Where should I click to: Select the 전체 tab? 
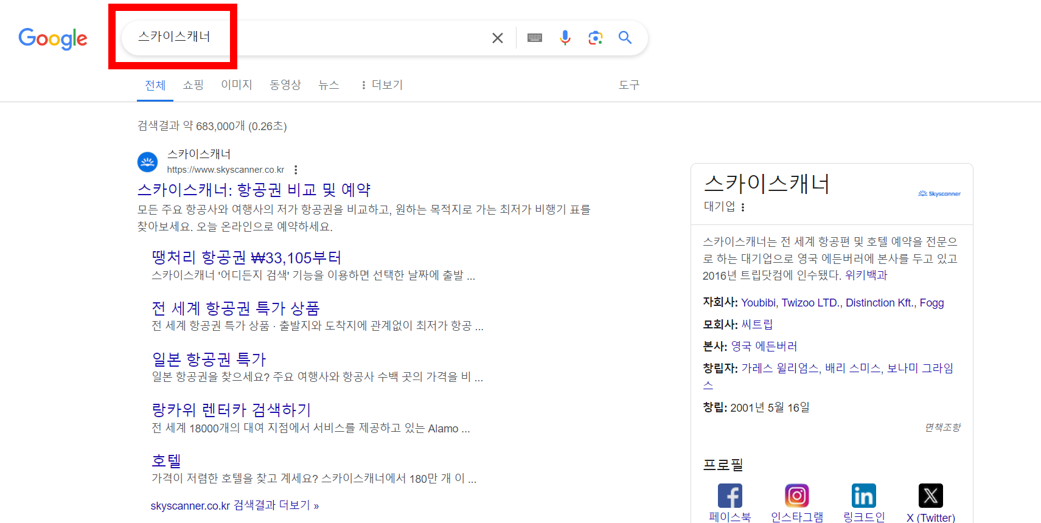point(155,85)
